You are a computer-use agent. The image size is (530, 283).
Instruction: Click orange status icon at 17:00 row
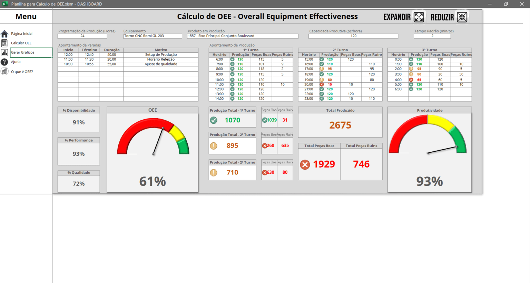(x=322, y=69)
